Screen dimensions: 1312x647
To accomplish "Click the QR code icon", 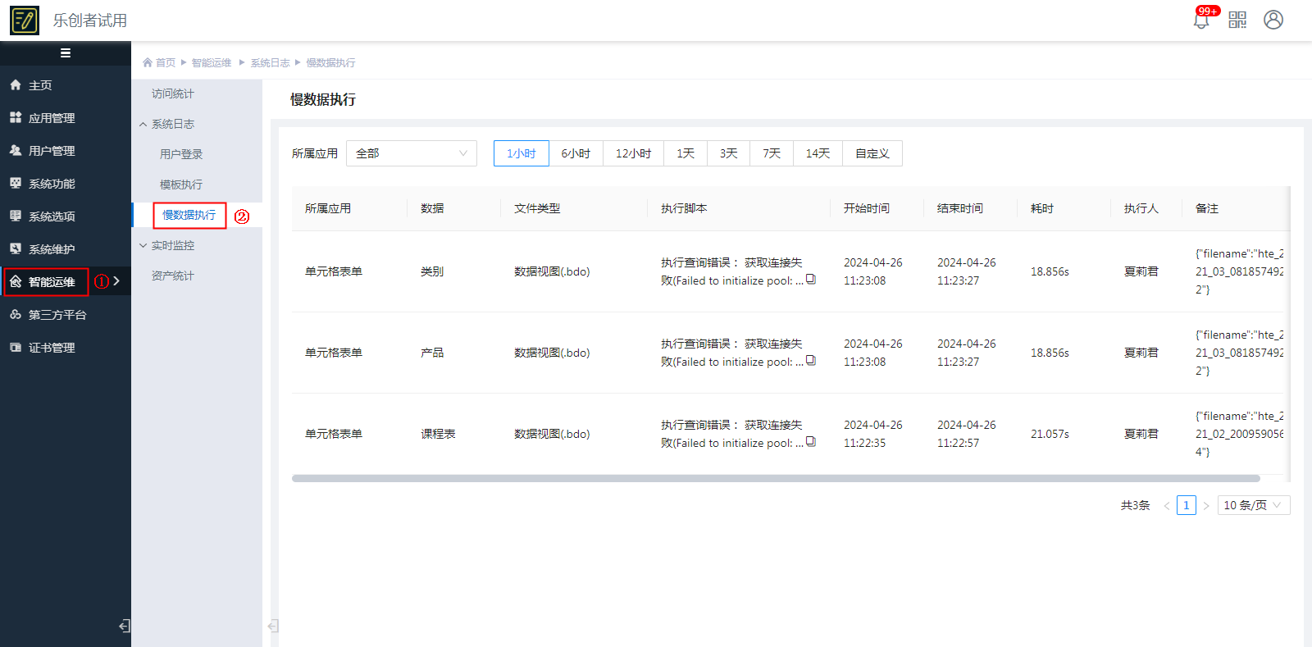I will (x=1237, y=20).
